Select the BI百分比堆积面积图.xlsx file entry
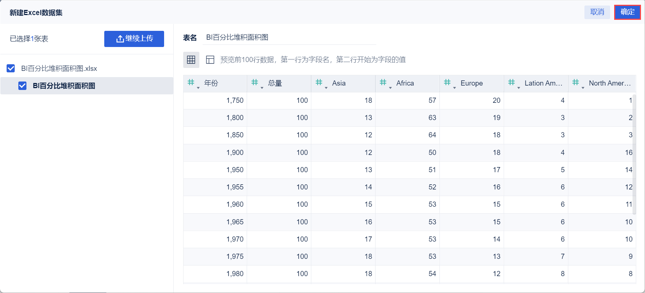645x293 pixels. (59, 68)
